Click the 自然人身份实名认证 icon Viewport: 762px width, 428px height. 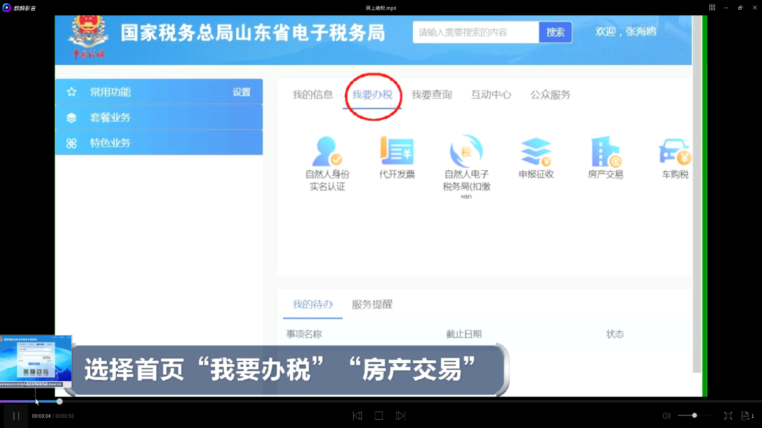(327, 152)
